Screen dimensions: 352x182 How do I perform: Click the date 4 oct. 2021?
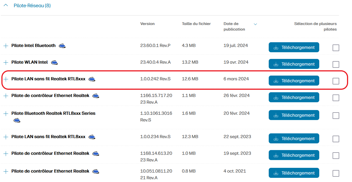pos(235,171)
